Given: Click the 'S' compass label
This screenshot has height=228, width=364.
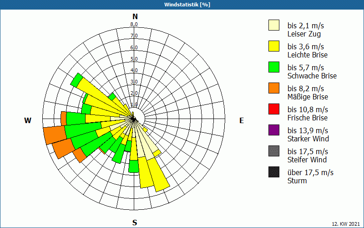Looking at the screenshot, I should point(135,223).
